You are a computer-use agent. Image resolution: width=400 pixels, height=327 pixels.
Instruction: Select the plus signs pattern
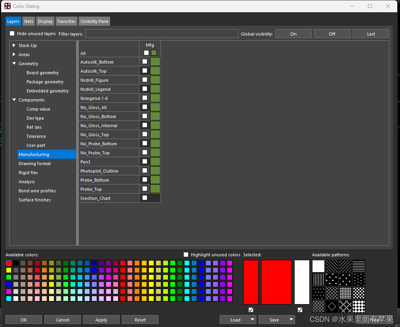point(345,280)
